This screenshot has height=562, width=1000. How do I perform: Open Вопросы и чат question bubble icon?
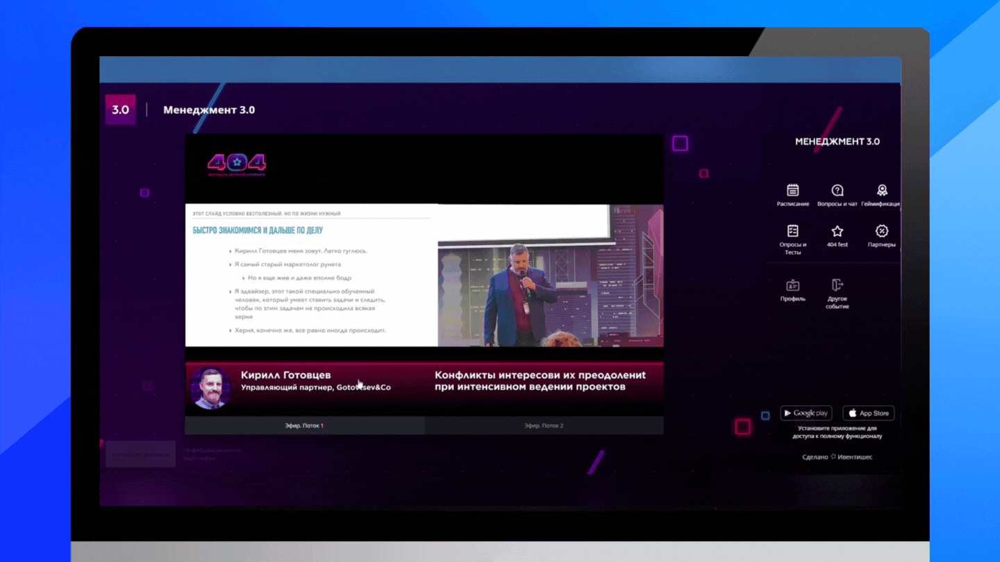(837, 191)
